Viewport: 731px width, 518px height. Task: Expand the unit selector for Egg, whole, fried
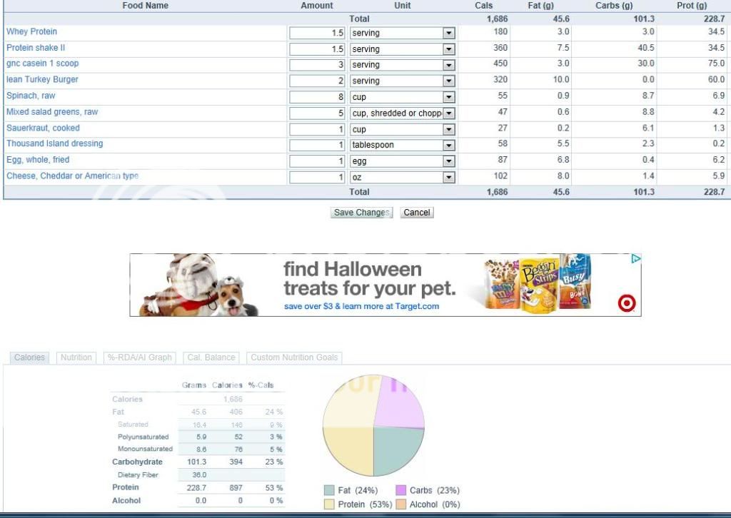(448, 161)
